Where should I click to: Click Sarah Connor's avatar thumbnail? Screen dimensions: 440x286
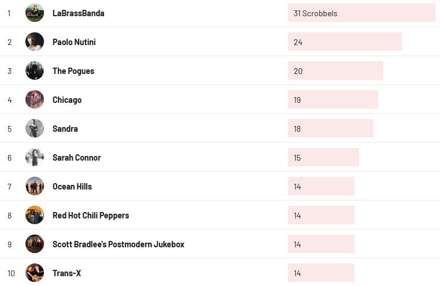[x=35, y=157]
